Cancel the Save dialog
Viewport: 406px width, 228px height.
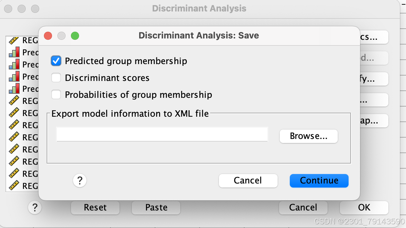(x=248, y=181)
